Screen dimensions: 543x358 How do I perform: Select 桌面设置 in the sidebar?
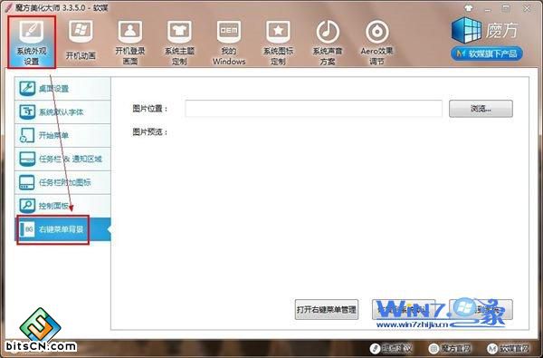62,89
